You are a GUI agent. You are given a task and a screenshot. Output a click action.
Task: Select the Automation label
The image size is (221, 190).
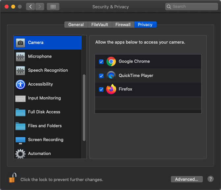point(40,153)
